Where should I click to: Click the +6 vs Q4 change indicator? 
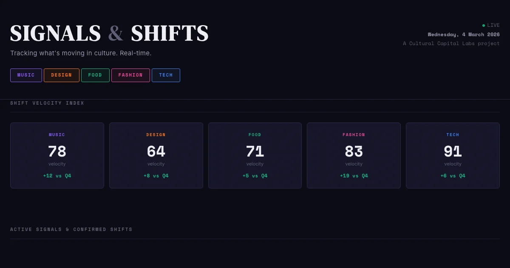pyautogui.click(x=453, y=176)
